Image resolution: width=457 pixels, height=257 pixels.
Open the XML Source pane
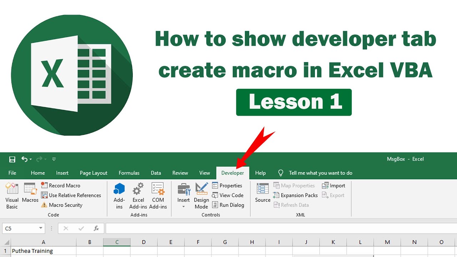pos(263,193)
